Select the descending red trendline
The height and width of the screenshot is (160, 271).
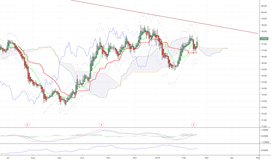click(x=164, y=17)
